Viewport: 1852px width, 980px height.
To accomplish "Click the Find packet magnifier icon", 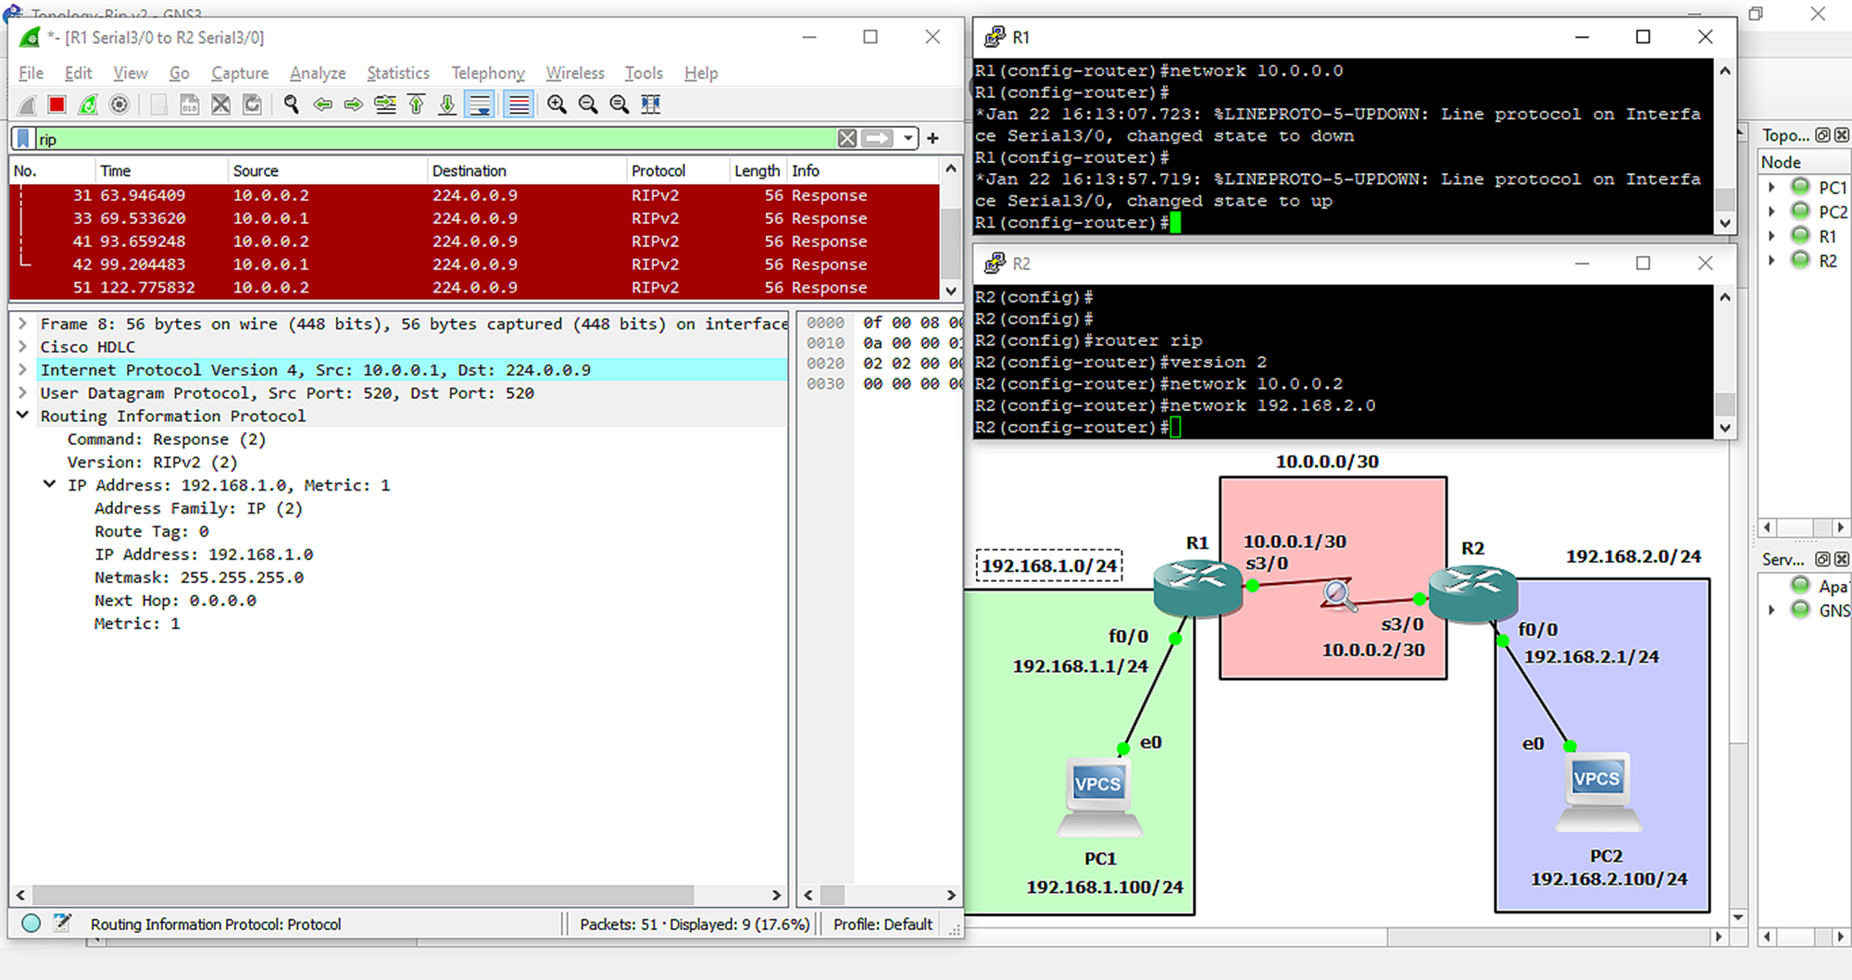I will (292, 105).
